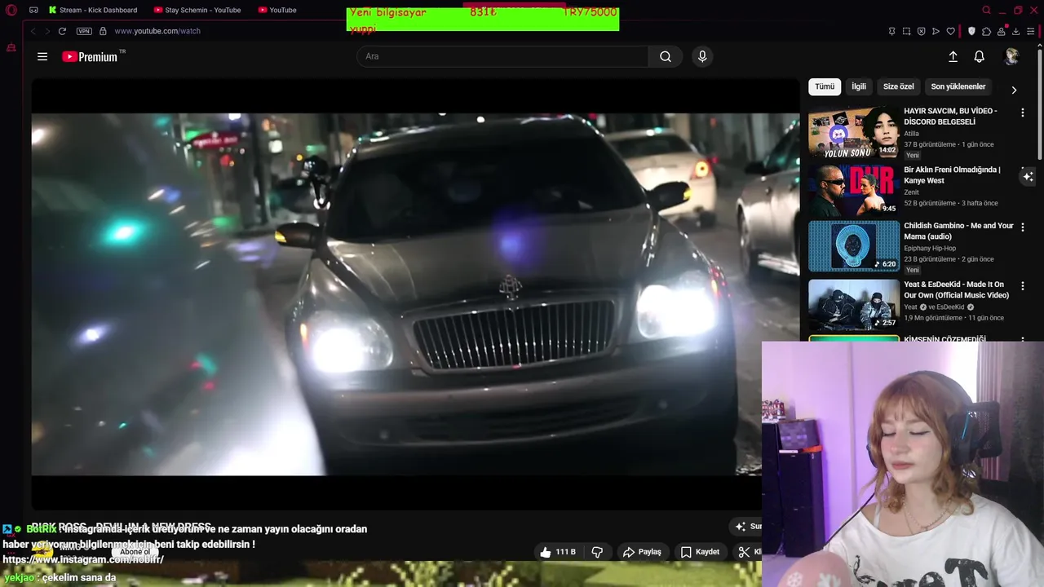Viewport: 1044px width, 587px height.
Task: Like the video with thumbs up
Action: click(x=557, y=552)
